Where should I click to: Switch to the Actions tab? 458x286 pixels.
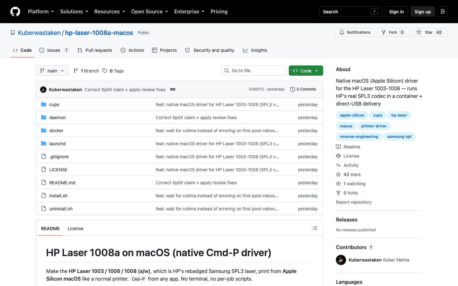pyautogui.click(x=132, y=50)
